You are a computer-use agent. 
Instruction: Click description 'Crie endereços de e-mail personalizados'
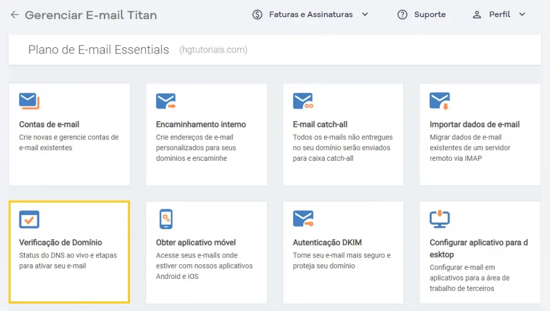pos(196,148)
